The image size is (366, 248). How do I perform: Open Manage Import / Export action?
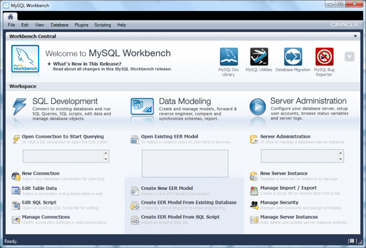[289, 188]
